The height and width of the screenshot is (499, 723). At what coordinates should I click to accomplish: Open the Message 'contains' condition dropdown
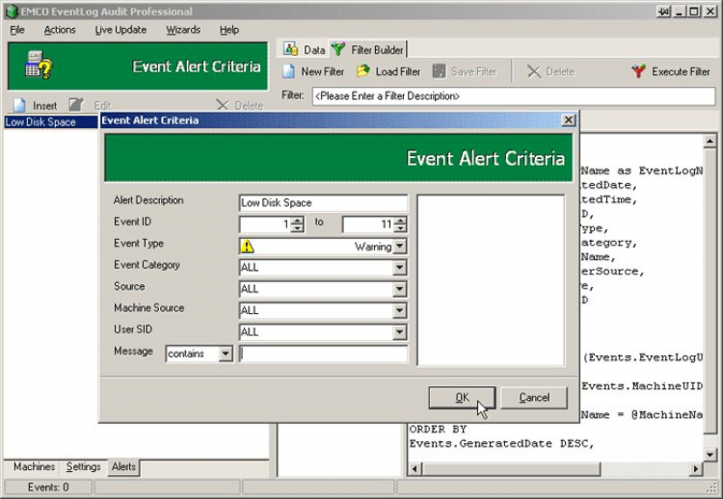pos(226,354)
